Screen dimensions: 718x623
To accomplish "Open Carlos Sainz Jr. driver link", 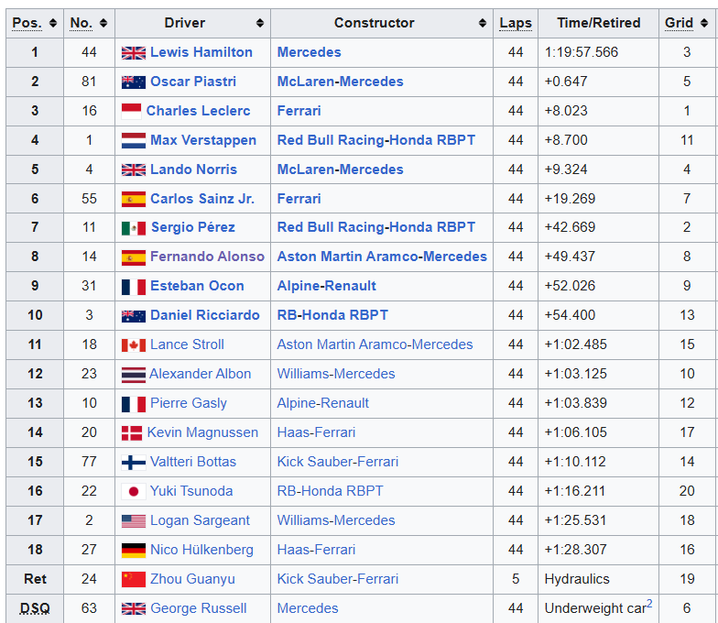I will 201,199.
